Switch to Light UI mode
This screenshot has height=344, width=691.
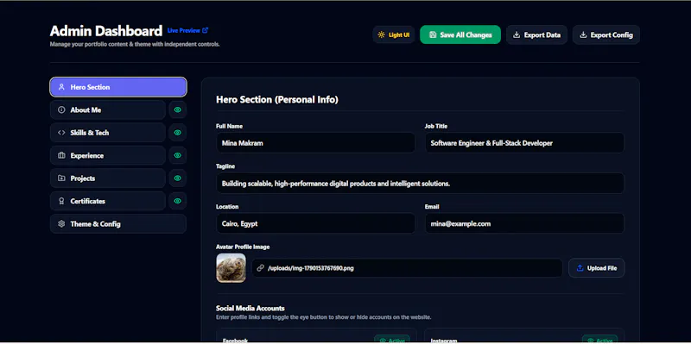[394, 34]
